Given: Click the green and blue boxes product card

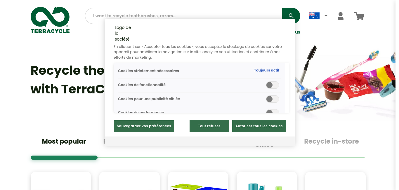Looking at the screenshot, I should [x=198, y=181].
